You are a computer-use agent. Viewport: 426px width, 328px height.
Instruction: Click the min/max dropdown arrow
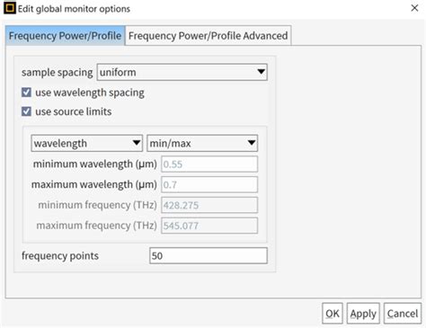coord(252,143)
